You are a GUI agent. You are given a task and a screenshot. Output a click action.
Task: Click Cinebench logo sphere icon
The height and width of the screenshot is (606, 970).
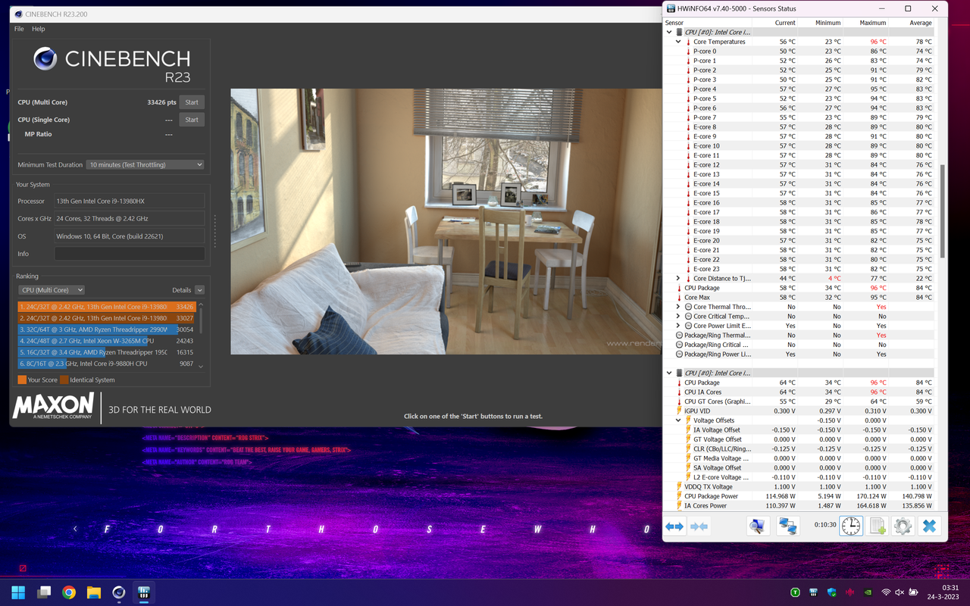pos(45,60)
